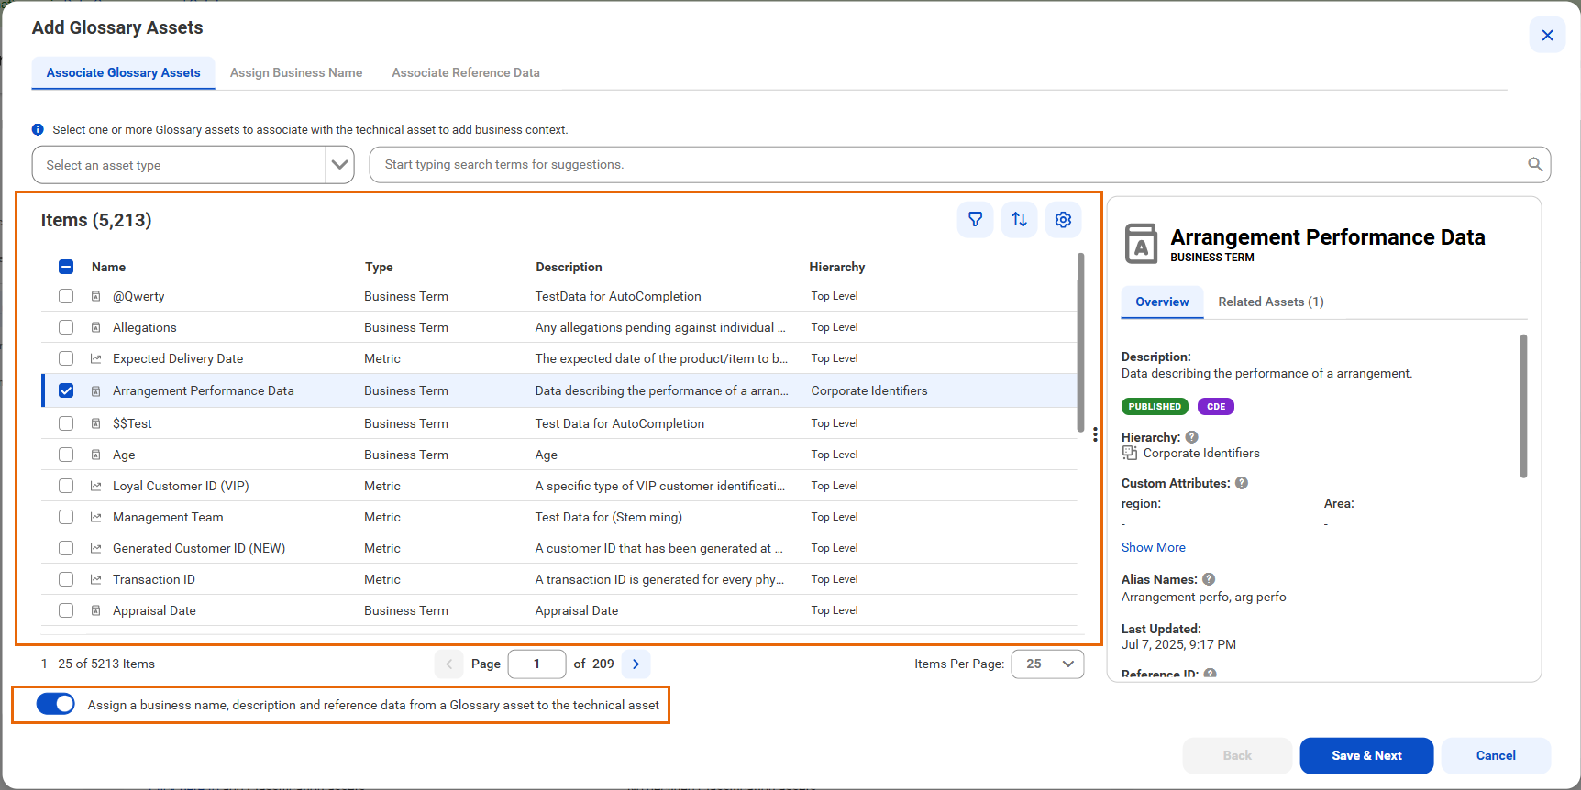Select the Appraisal Date row name

point(154,610)
